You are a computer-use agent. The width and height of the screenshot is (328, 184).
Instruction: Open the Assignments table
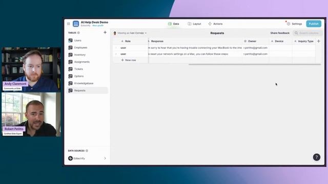[x=88, y=62]
